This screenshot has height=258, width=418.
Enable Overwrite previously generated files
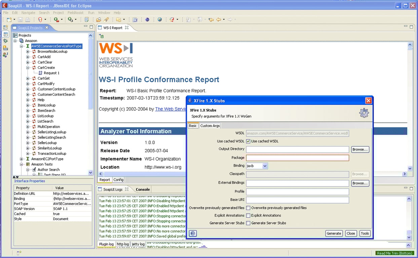coord(248,208)
